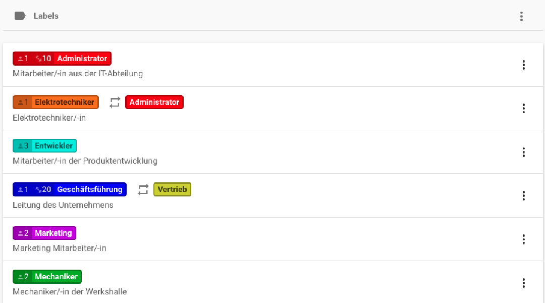This screenshot has width=545, height=303.
Task: Click the red Administrator badge in the first row
Action: (x=82, y=58)
